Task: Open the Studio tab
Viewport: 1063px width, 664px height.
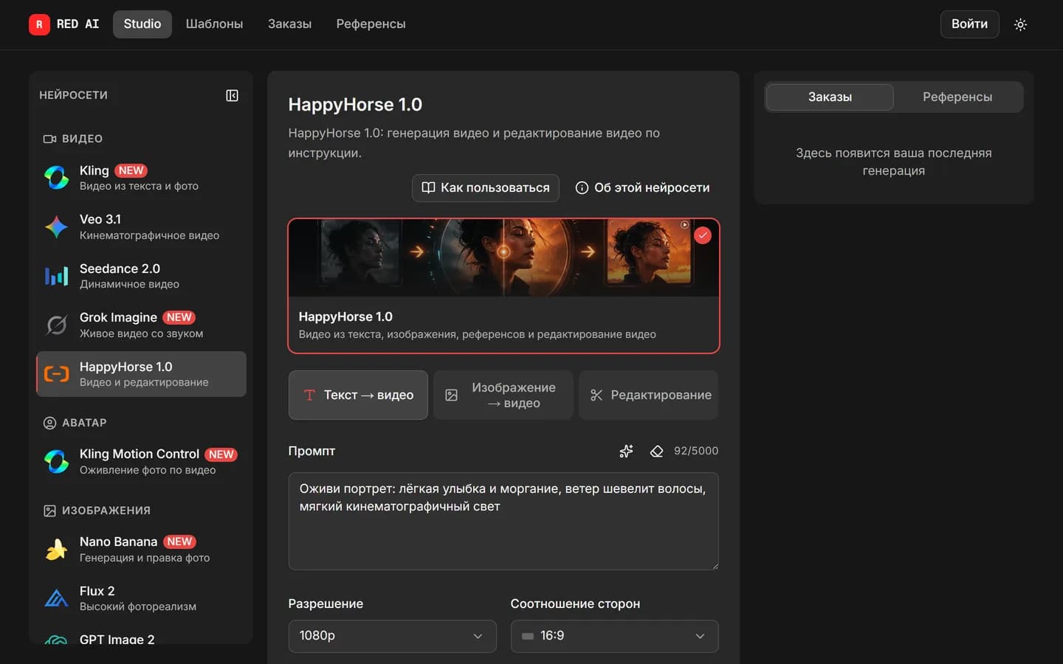Action: pyautogui.click(x=142, y=24)
